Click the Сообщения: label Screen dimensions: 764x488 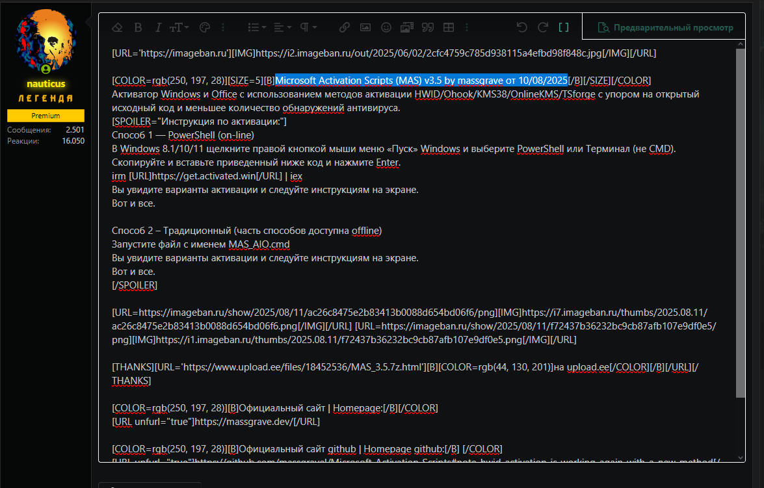pyautogui.click(x=29, y=130)
